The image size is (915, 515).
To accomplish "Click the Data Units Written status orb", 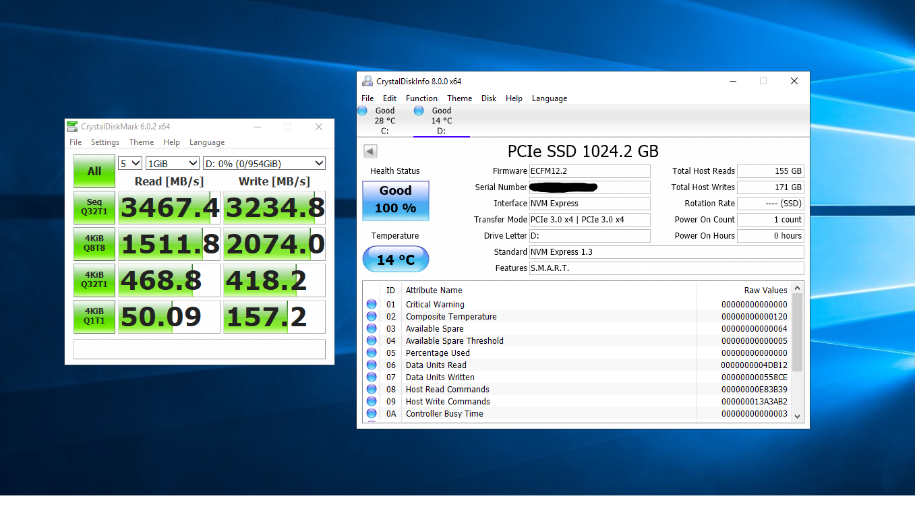I will 372,377.
